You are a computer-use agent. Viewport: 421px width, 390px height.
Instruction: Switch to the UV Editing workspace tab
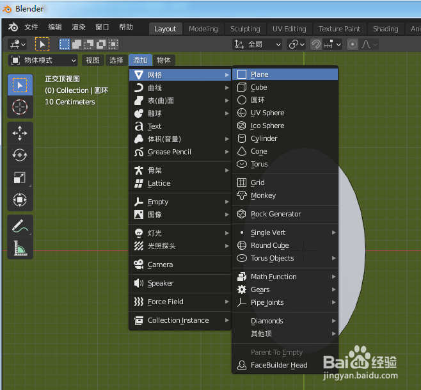click(289, 29)
